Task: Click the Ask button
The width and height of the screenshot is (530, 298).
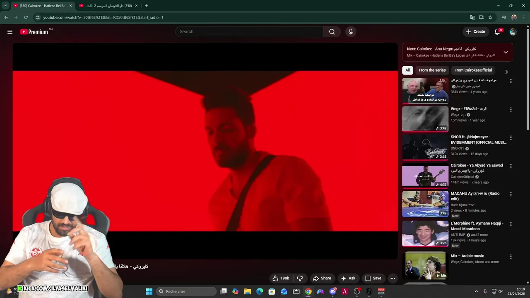Action: [348, 278]
